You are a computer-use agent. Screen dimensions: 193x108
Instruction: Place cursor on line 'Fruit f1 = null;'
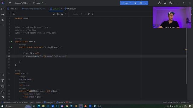[x=32, y=53]
